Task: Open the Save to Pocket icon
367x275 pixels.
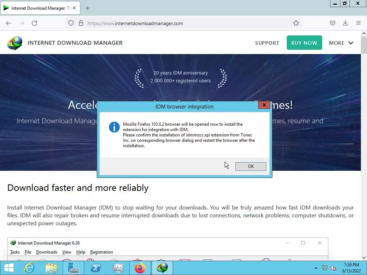Action: pos(333,23)
